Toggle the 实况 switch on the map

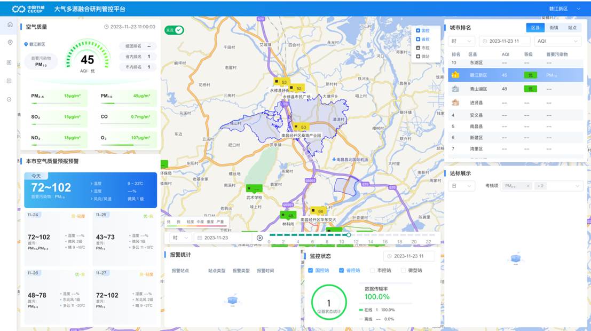[174, 30]
